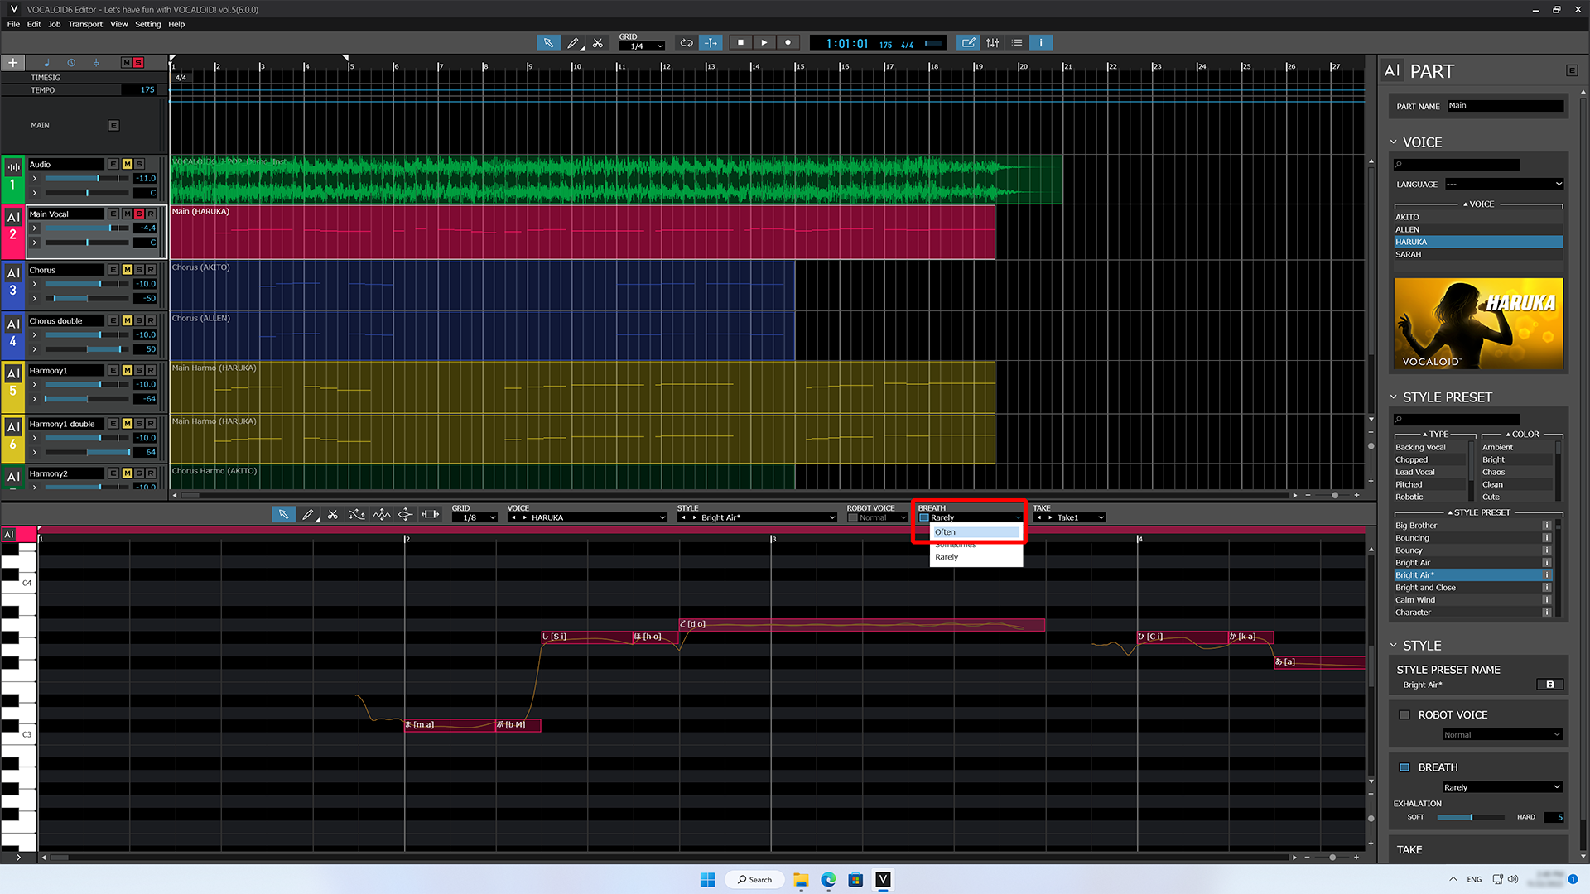The image size is (1590, 894).
Task: Click the info panel icon in the top toolbar
Action: pyautogui.click(x=1041, y=42)
